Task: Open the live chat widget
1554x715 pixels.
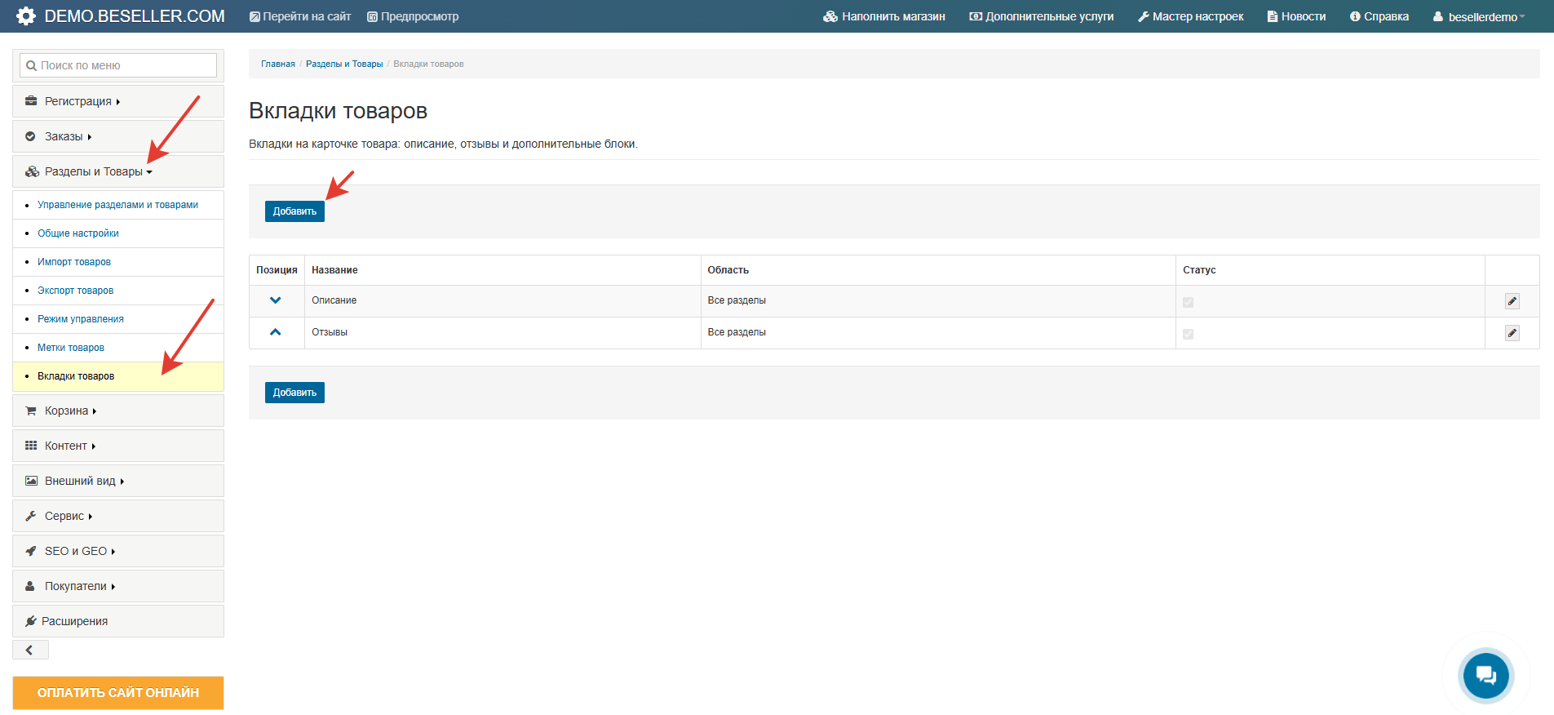Action: tap(1486, 675)
